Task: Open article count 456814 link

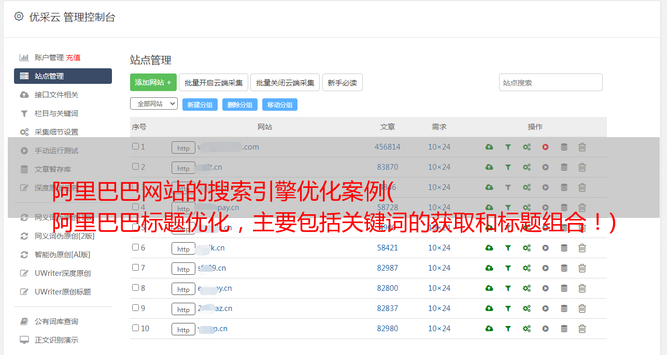Action: 388,147
